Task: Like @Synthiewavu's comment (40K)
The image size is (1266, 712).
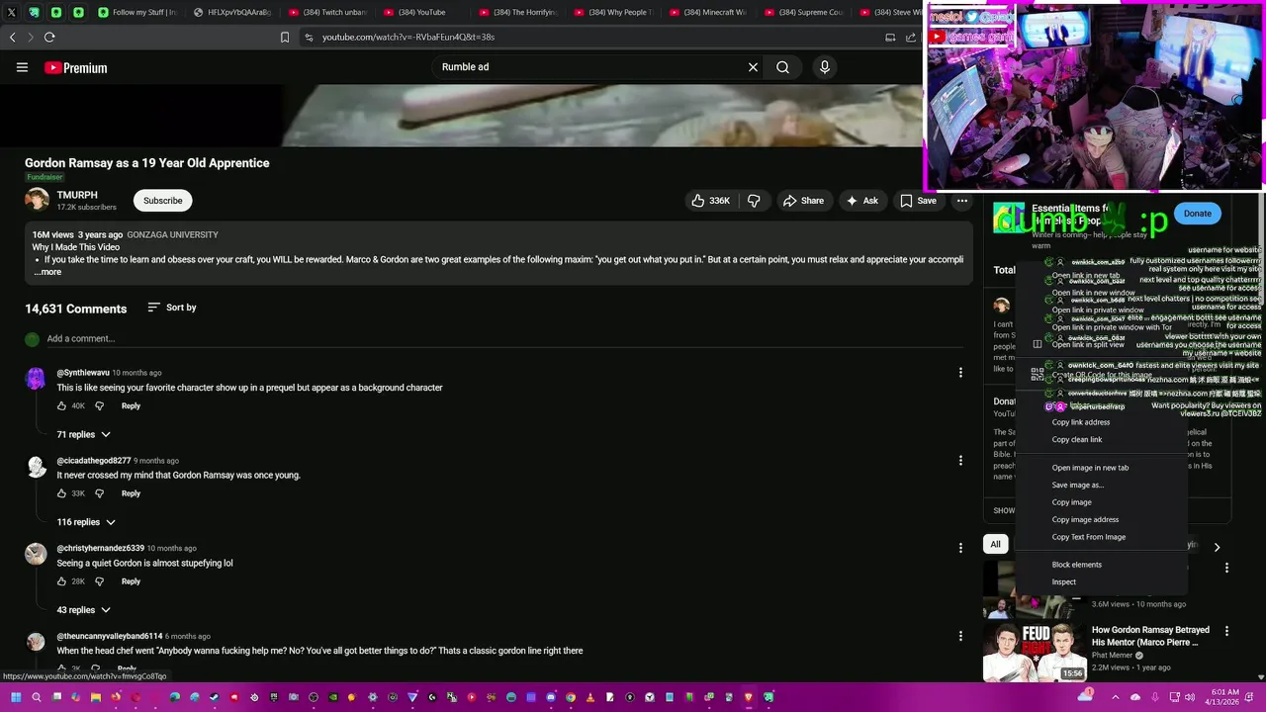Action: (x=61, y=406)
